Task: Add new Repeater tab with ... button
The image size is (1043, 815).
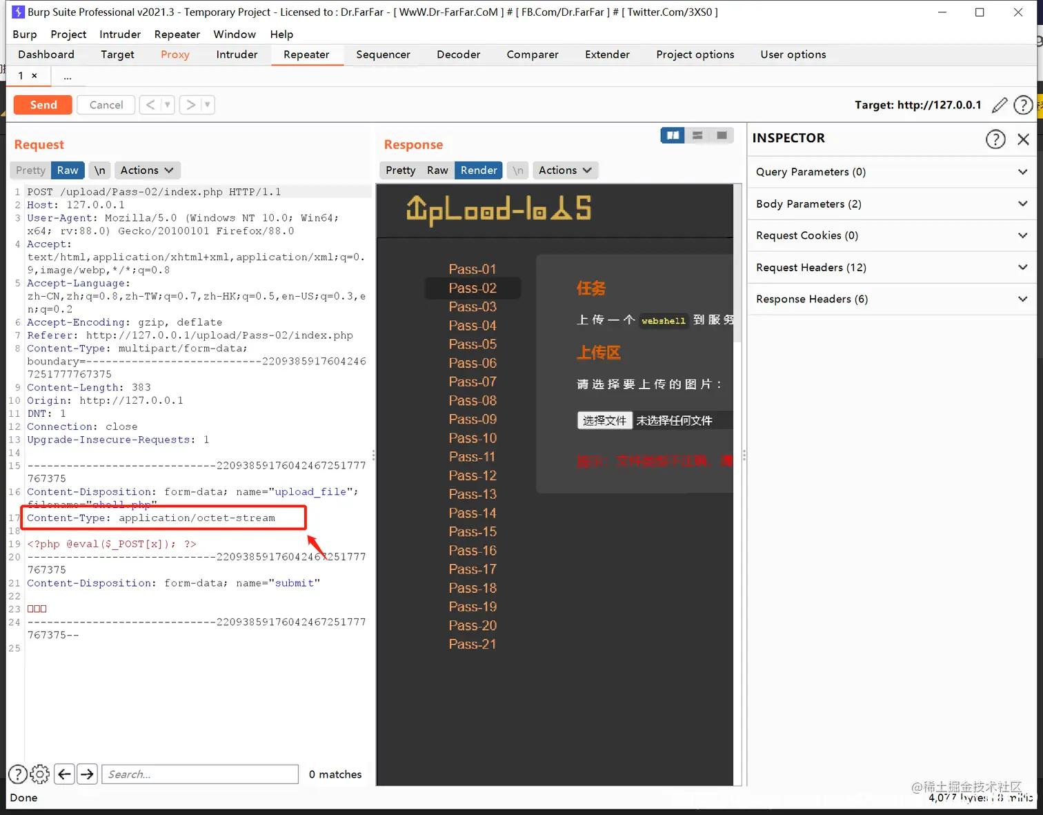Action: pos(68,76)
